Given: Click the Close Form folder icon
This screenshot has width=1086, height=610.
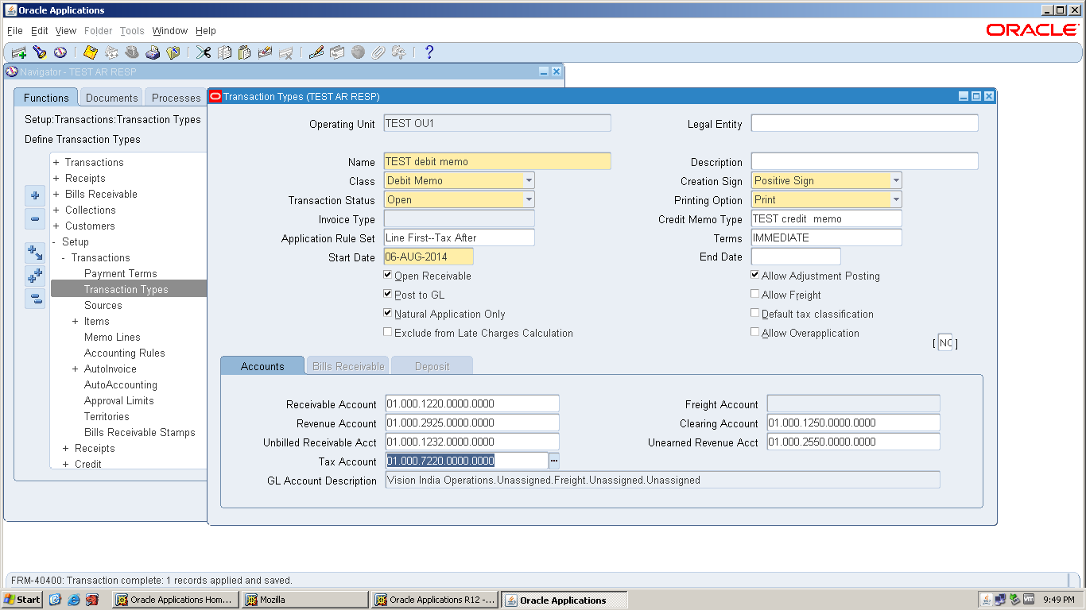Looking at the screenshot, I should pos(173,52).
